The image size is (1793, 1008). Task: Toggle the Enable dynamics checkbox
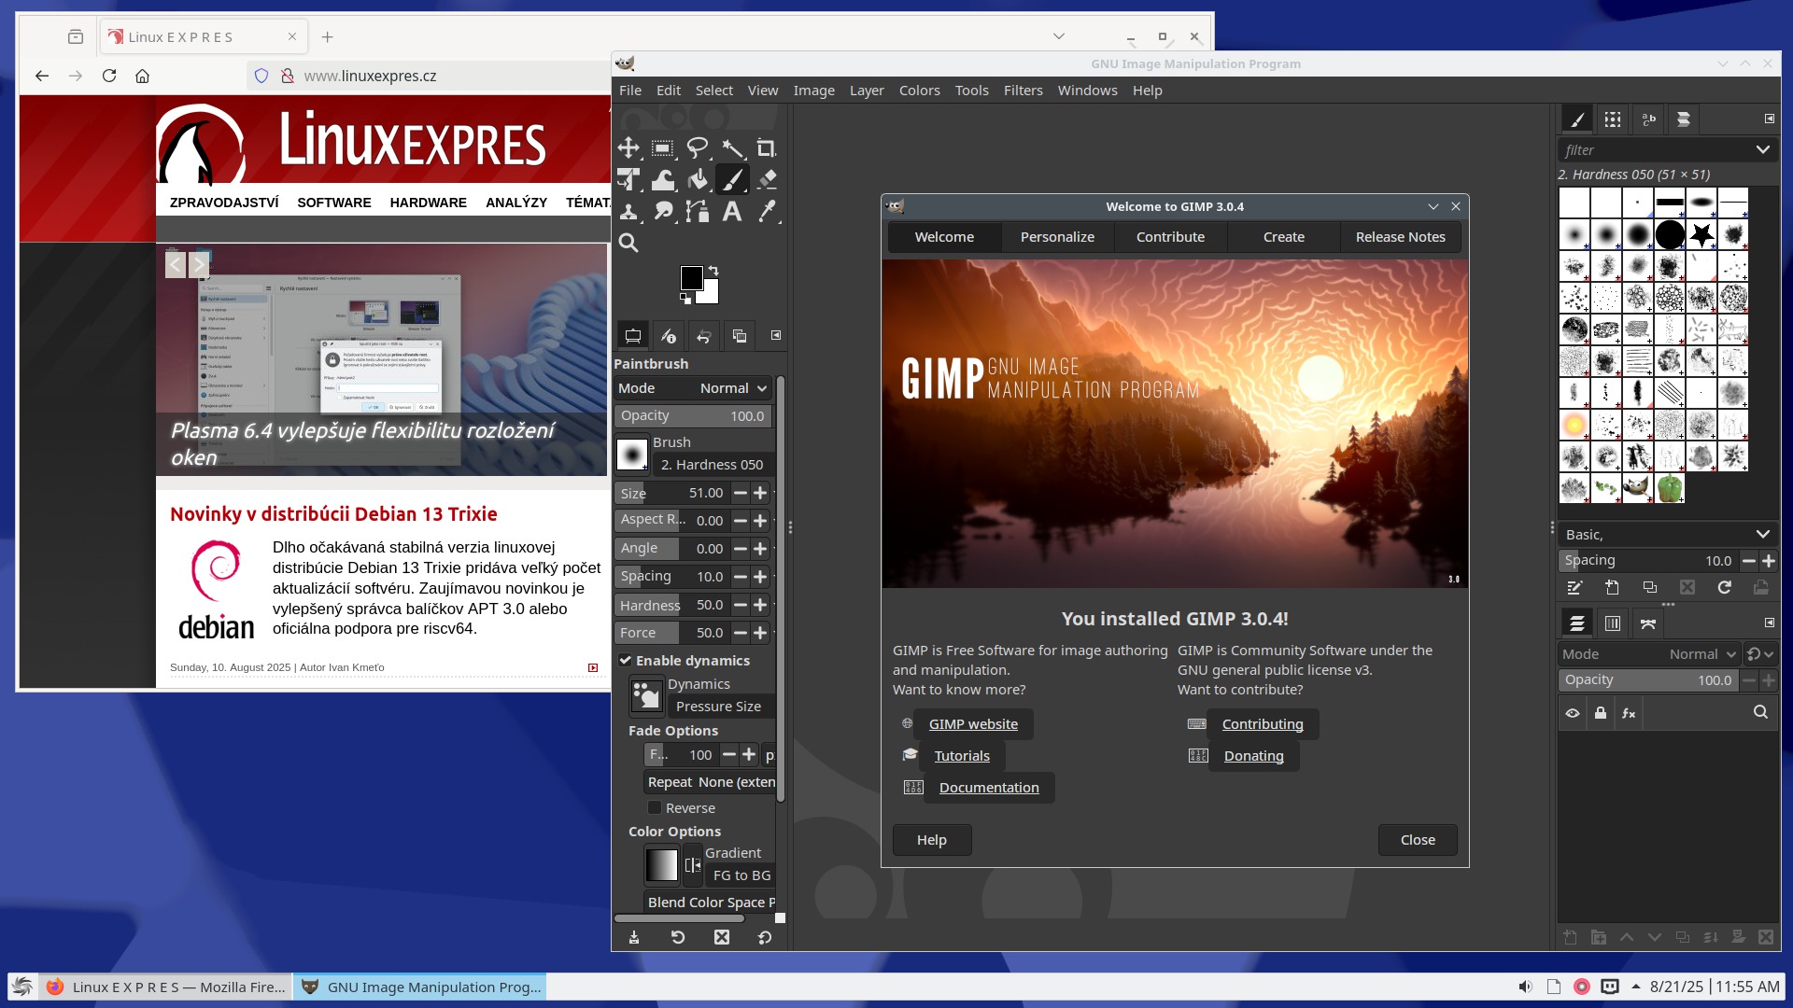point(626,661)
